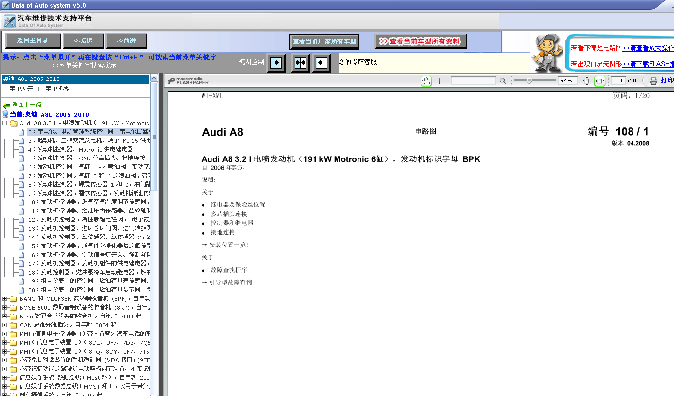Image resolution: width=674 pixels, height=396 pixels.
Task: Click the page icon for item 12 活性碳罐电磁阀
Action: coord(21,219)
